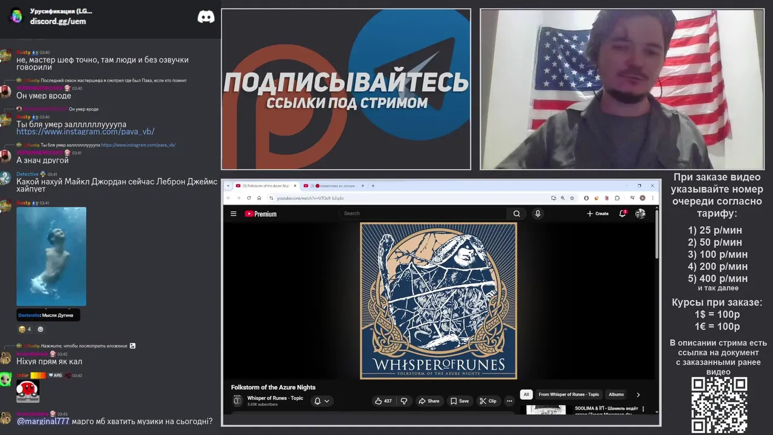Click the browser home icon

click(x=259, y=198)
